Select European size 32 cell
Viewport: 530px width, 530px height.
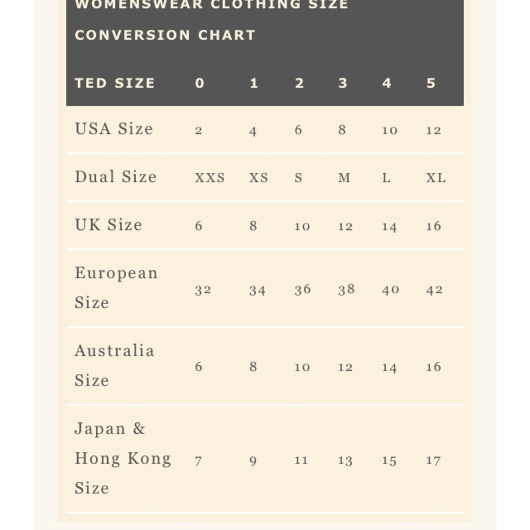coord(203,290)
